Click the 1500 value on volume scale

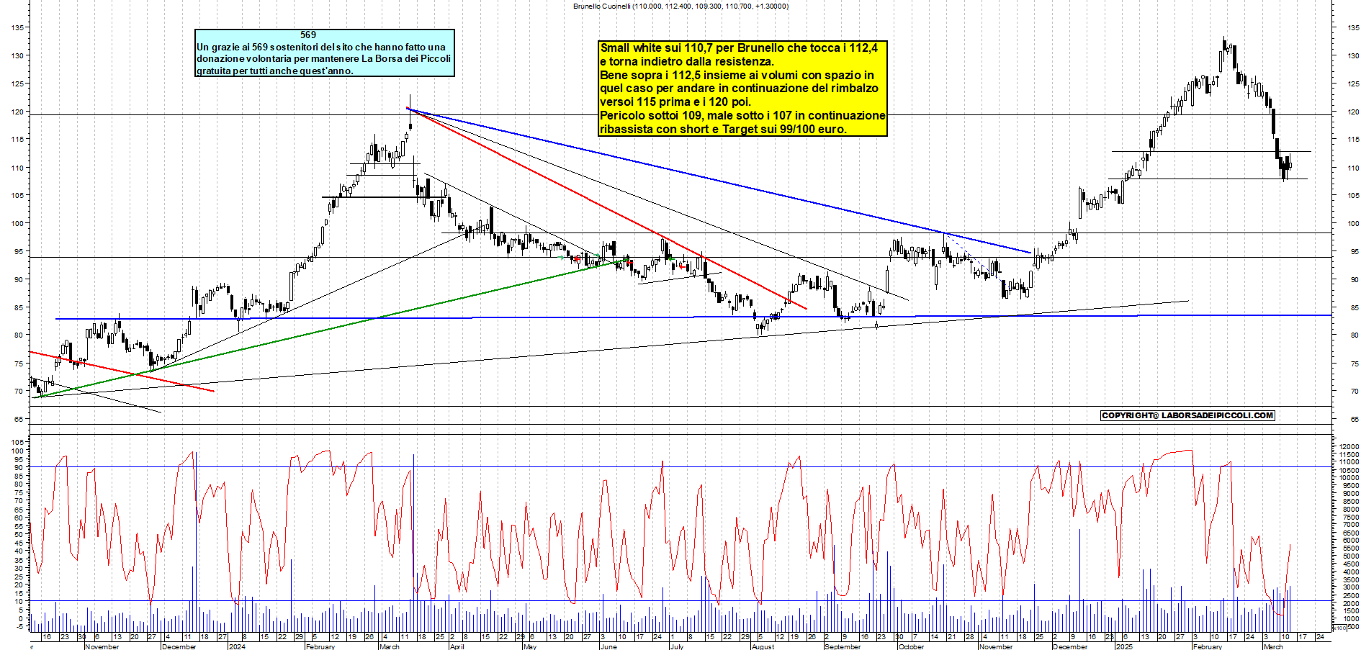coord(1350,611)
